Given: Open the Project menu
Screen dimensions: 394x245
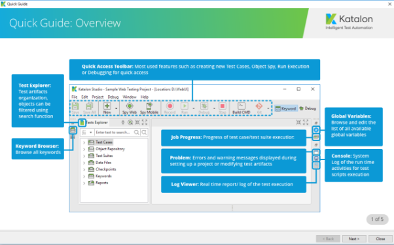Looking at the screenshot, I should pos(98,97).
